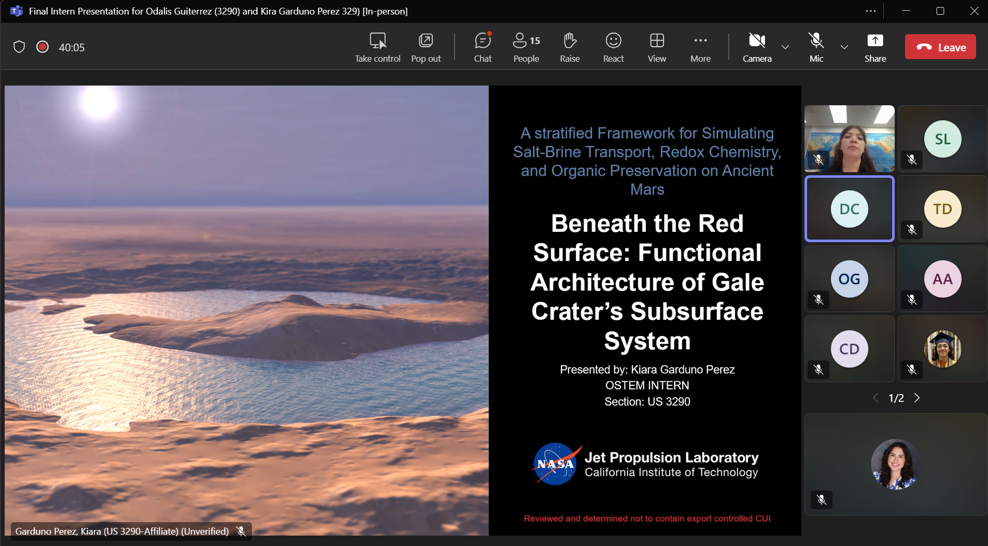Show the People participants list

(x=526, y=47)
